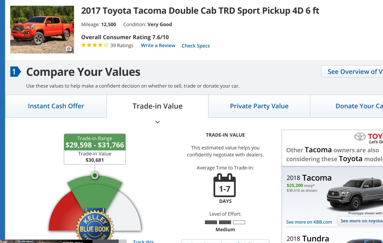Click the orange Tacoma vehicle thumbnail
383x243 pixels.
tap(42, 30)
